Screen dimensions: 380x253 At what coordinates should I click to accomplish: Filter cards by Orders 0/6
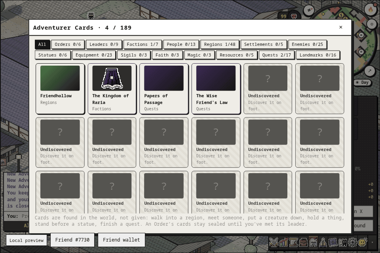68,44
